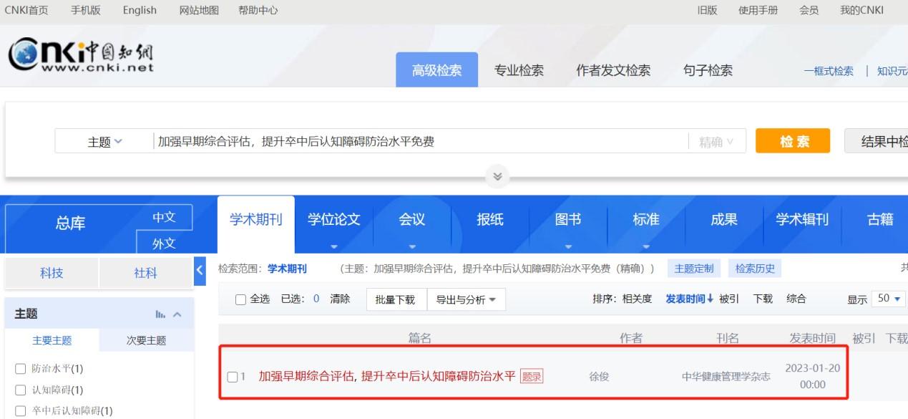Change the 显示 50 per page dropdown

click(x=888, y=299)
